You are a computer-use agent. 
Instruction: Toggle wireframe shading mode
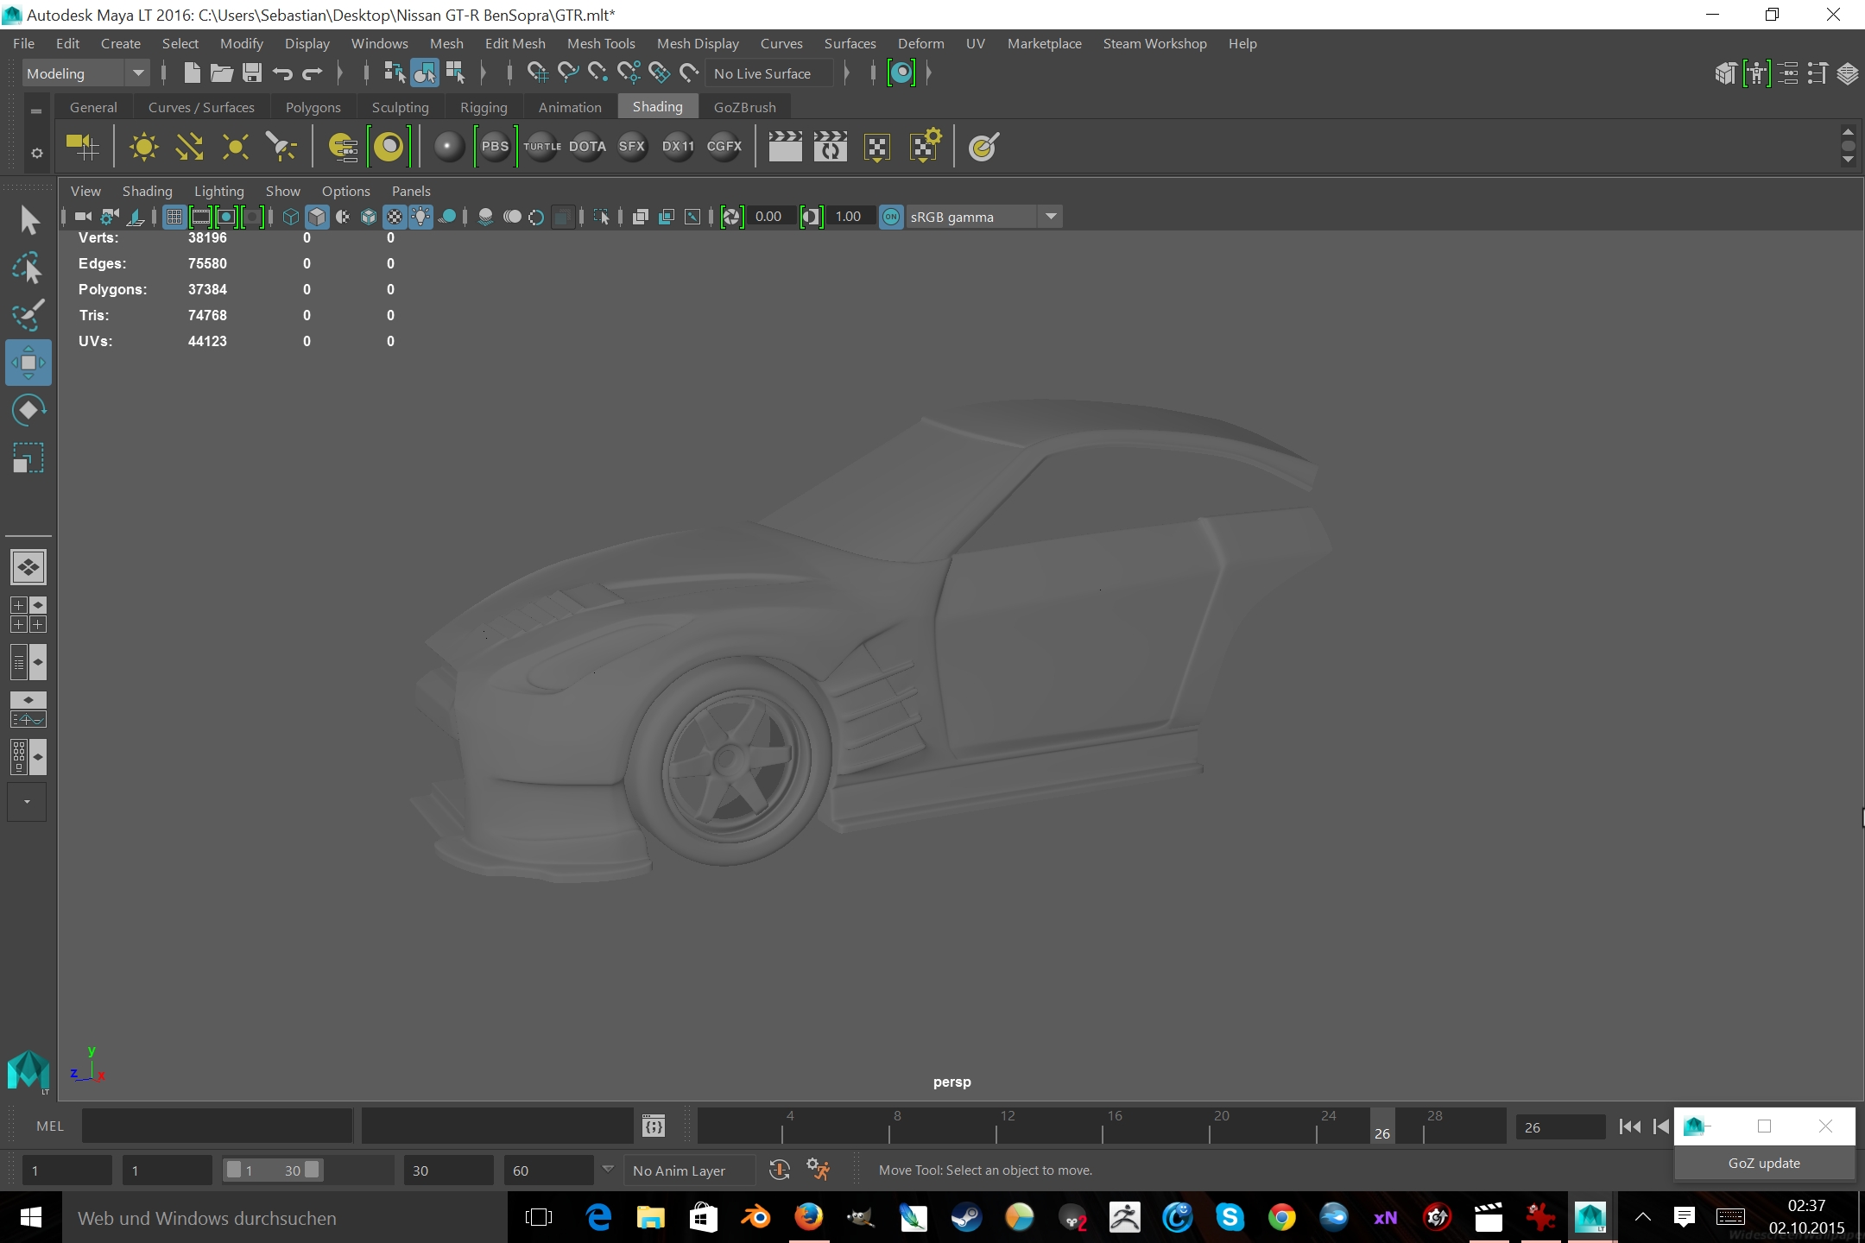(291, 217)
